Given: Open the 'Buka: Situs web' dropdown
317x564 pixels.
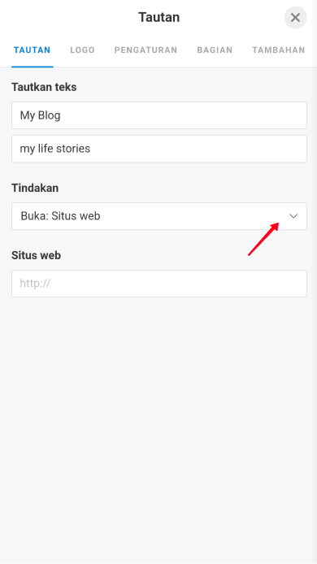Looking at the screenshot, I should pyautogui.click(x=159, y=216).
